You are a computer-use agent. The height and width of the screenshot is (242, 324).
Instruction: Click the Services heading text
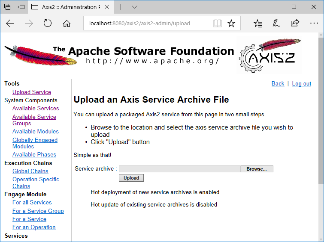point(16,236)
